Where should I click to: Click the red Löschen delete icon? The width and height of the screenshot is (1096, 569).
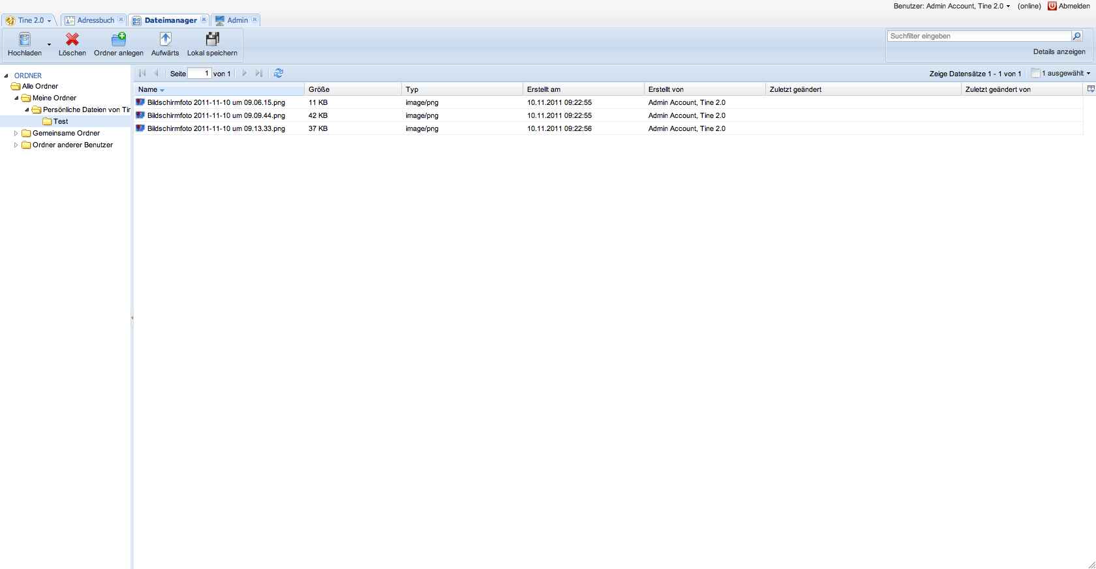click(72, 40)
